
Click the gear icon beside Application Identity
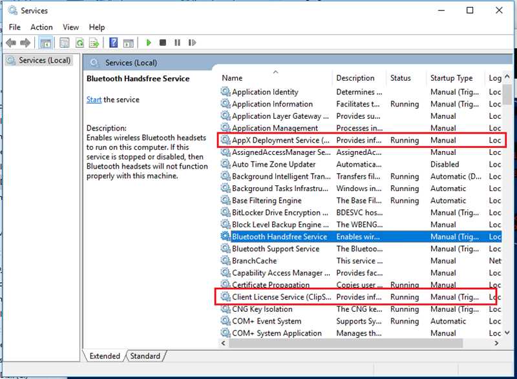click(x=226, y=92)
